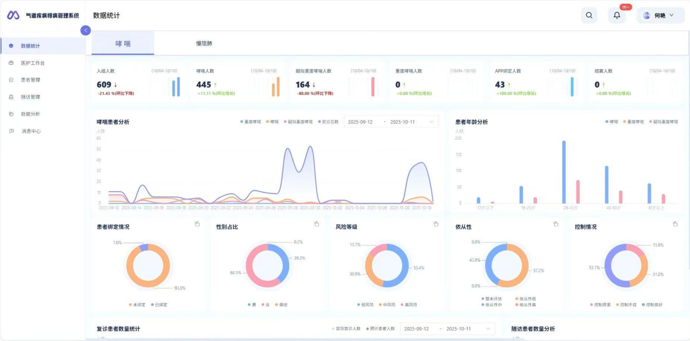Click the export icon on 依从性 card
This screenshot has height=341, width=690.
click(556, 224)
